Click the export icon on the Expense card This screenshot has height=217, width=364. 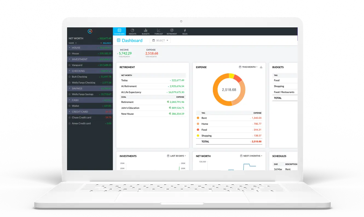click(261, 67)
